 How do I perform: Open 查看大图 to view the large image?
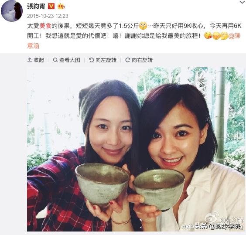click(x=67, y=60)
